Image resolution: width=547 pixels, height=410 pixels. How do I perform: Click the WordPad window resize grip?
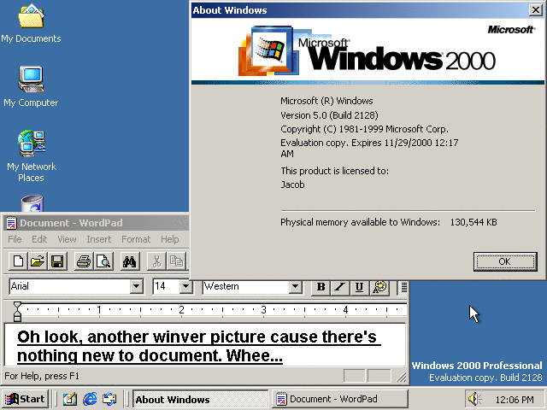(402, 378)
